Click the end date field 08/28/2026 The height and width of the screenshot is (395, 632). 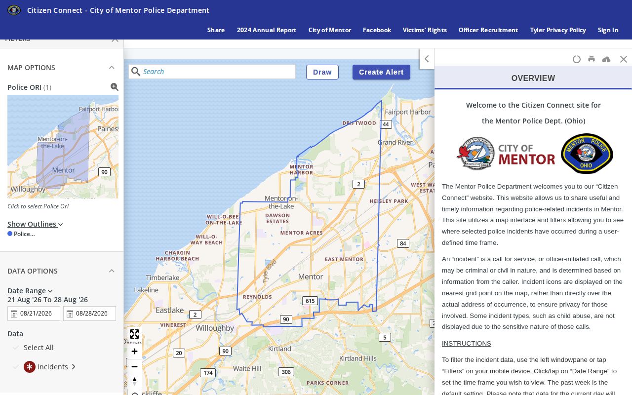tap(89, 314)
